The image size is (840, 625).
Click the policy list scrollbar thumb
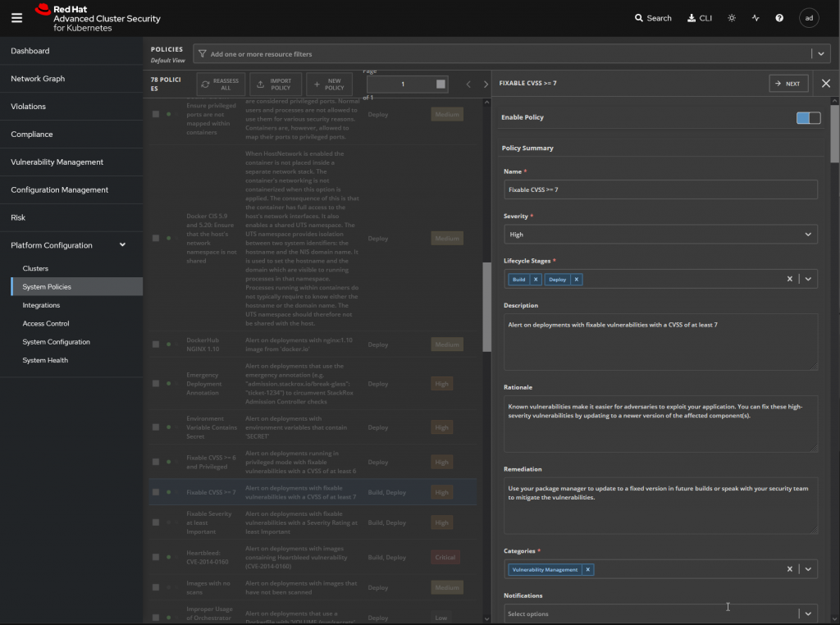point(486,307)
